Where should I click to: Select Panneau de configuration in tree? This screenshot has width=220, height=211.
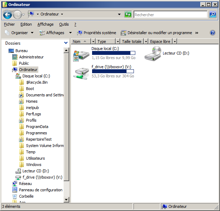click(x=40, y=190)
